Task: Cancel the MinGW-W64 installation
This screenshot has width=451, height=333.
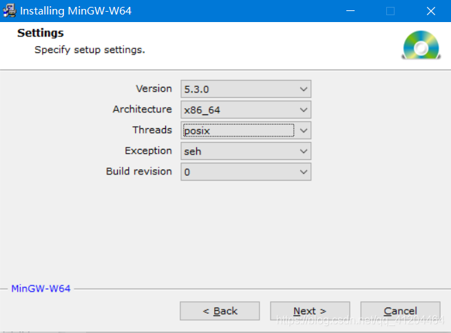Action: click(400, 311)
